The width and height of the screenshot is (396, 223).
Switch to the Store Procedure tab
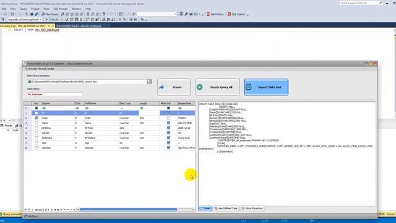pos(252,208)
